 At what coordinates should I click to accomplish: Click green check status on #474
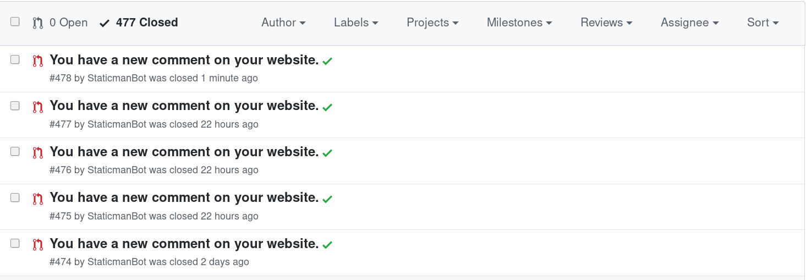coord(327,245)
